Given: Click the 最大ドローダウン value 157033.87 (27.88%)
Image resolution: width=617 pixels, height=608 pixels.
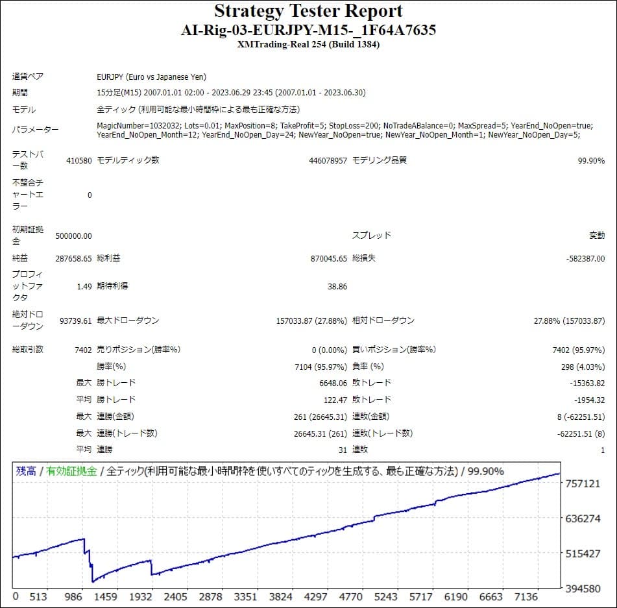Looking at the screenshot, I should click(x=311, y=321).
